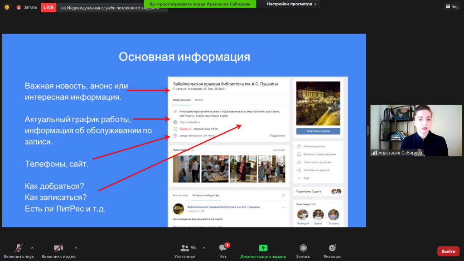Unmute the microphone

[19, 248]
